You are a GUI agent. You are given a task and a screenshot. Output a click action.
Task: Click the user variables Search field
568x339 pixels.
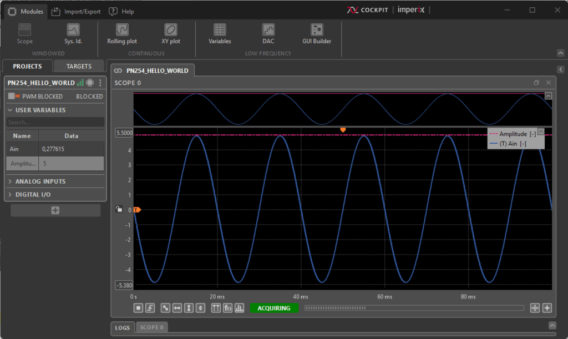(x=55, y=122)
